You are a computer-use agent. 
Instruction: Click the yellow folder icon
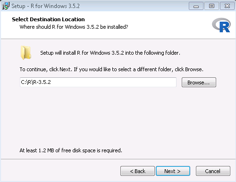[x=26, y=53]
